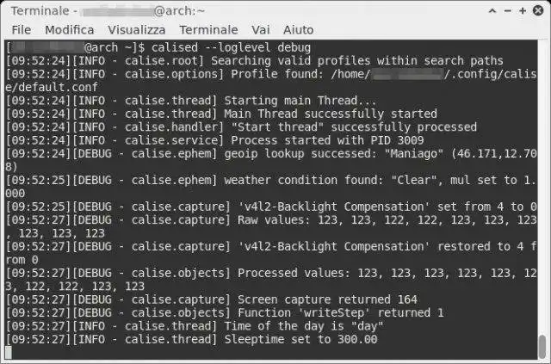Click the terminal cursor block at the bottom
Screen dimensions: 551x364
click(x=9, y=352)
